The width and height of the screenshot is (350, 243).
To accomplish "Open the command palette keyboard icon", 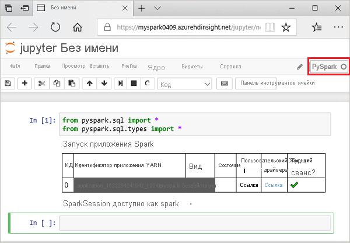I will pos(225,84).
